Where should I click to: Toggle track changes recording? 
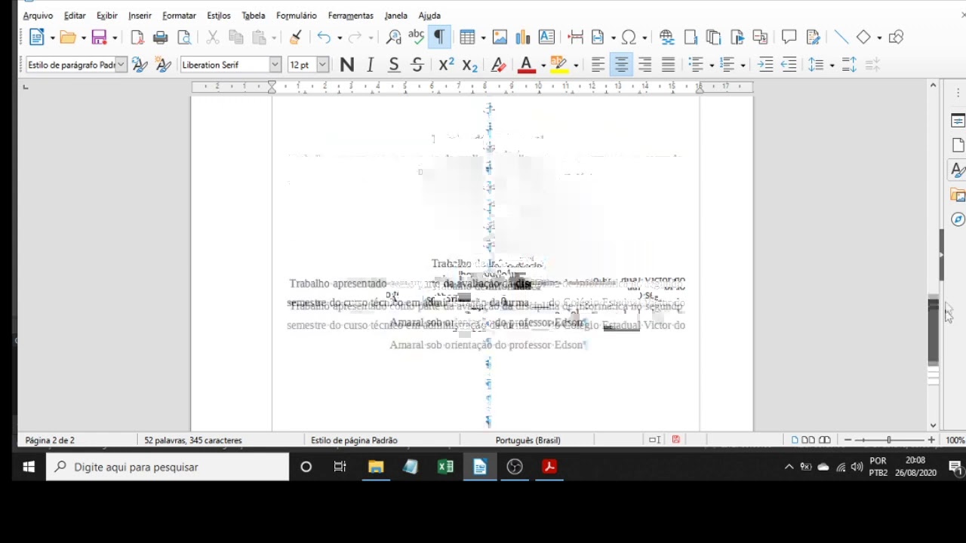[x=813, y=37]
